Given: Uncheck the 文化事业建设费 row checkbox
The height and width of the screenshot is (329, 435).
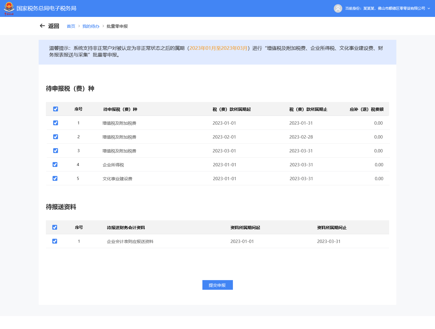Looking at the screenshot, I should [x=55, y=178].
